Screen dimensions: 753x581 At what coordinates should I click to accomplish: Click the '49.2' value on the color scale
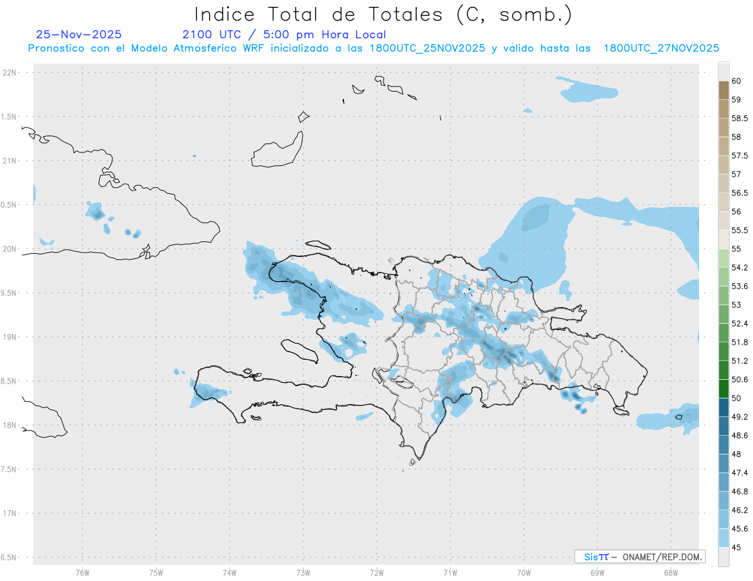(740, 417)
